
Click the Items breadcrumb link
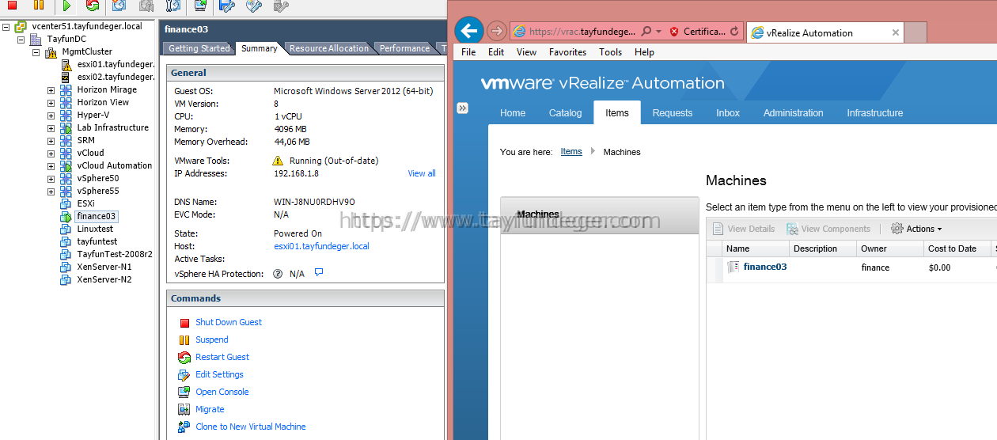pyautogui.click(x=571, y=152)
